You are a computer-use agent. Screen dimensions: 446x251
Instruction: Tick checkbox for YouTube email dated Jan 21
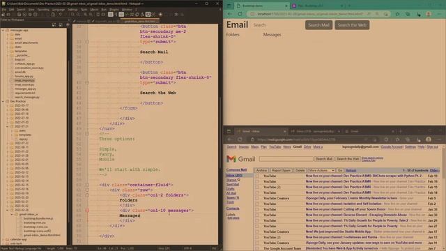[x=257, y=226]
